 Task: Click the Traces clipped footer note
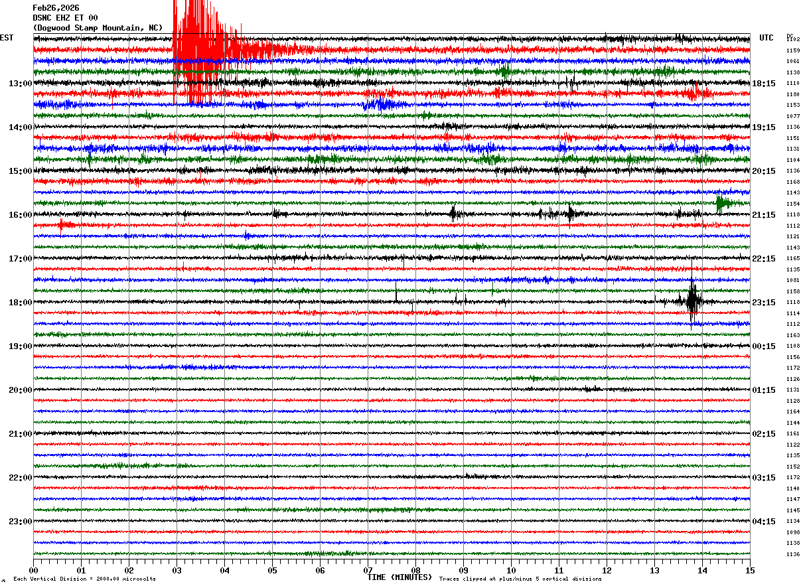pos(520,579)
